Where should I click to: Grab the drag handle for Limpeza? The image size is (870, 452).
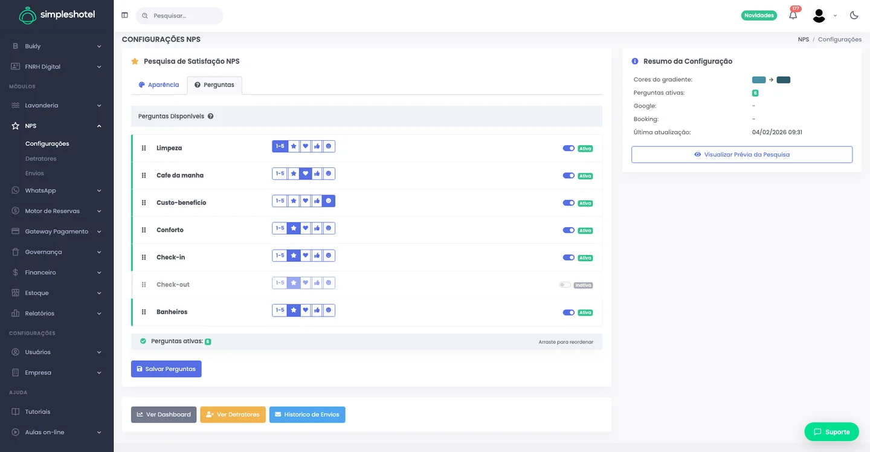click(x=144, y=148)
